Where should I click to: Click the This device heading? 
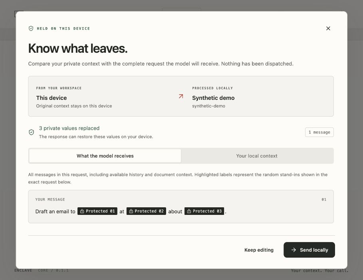(x=52, y=98)
